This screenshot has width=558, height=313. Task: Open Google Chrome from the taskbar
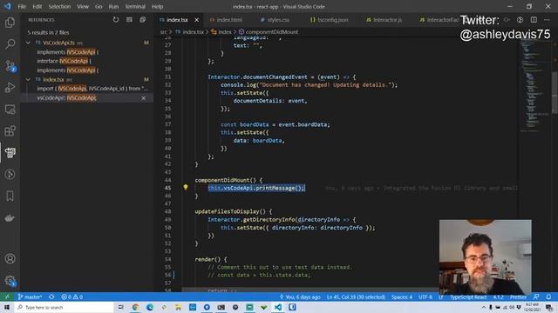pos(135,307)
